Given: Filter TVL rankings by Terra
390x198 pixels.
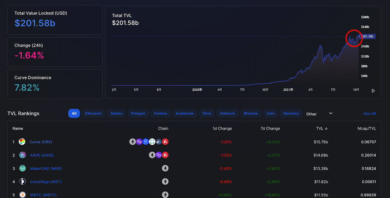Looking at the screenshot, I should [x=207, y=113].
